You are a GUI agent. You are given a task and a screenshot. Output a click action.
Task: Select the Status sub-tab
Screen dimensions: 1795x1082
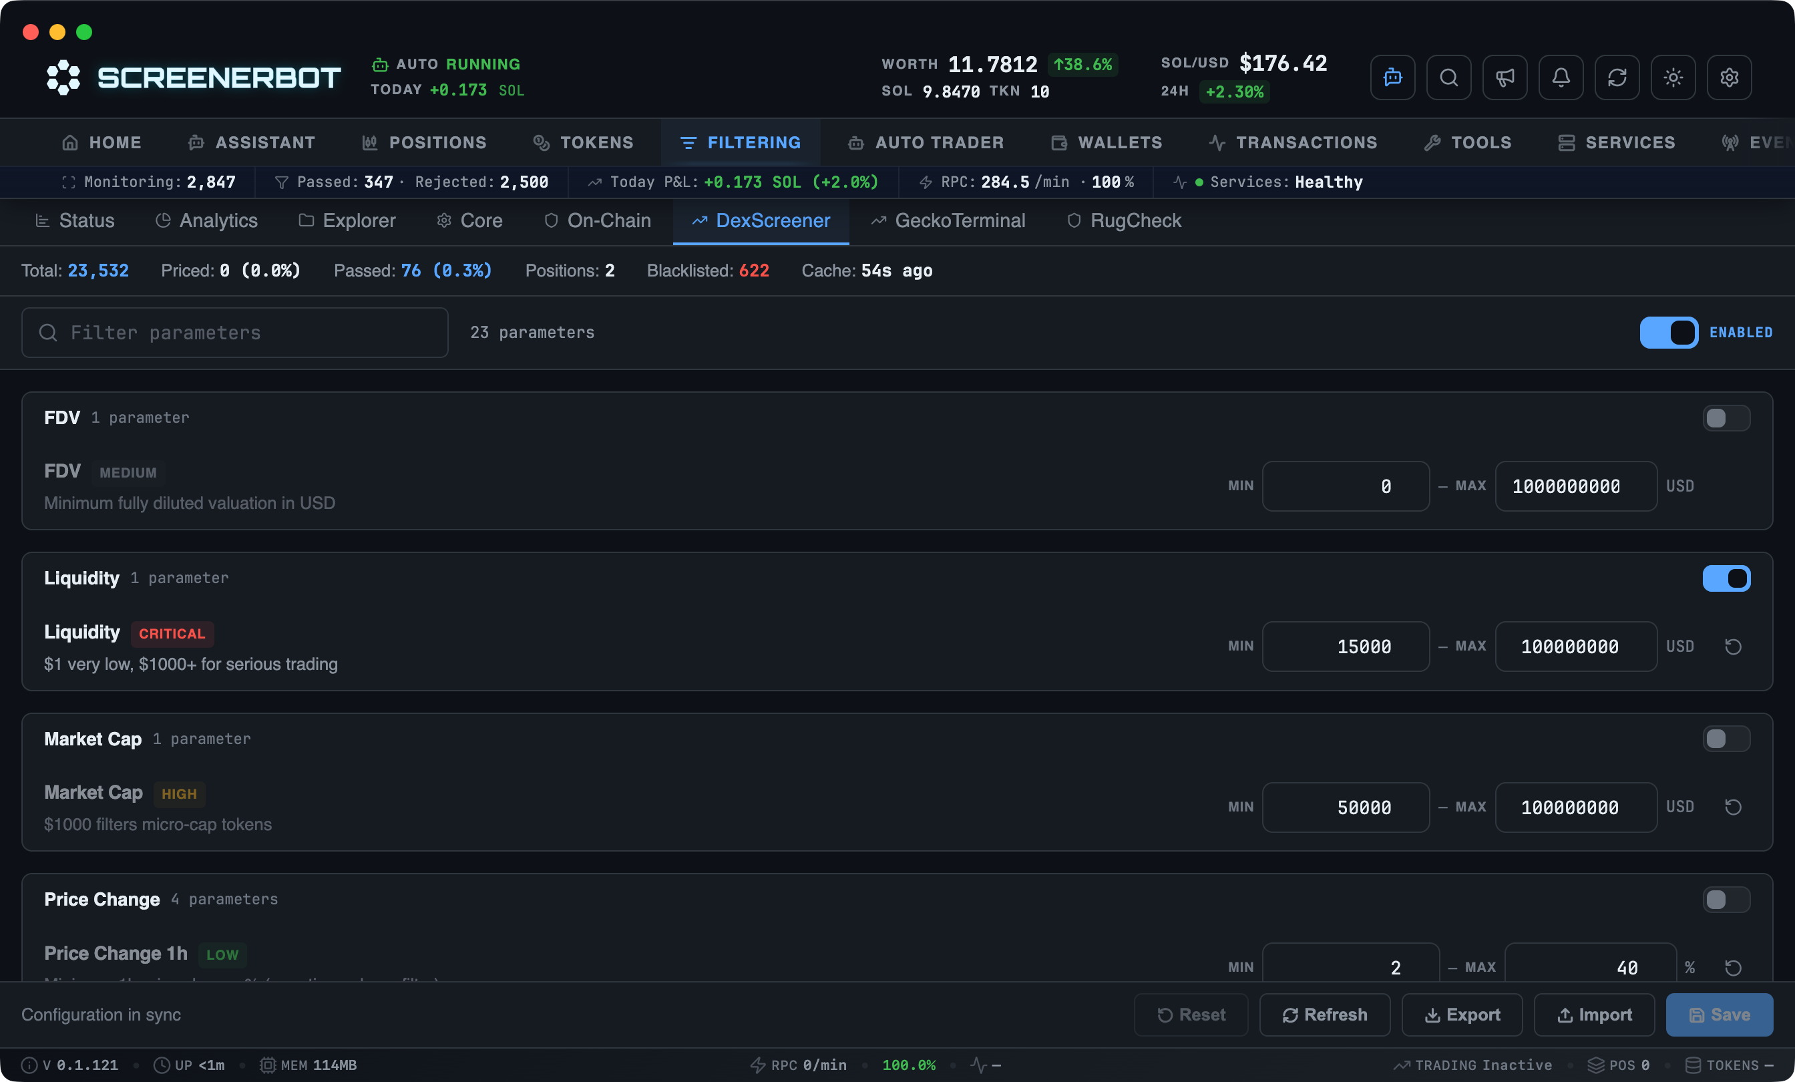(x=74, y=220)
